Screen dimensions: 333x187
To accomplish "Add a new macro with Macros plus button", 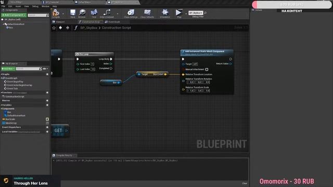I will [47, 100].
